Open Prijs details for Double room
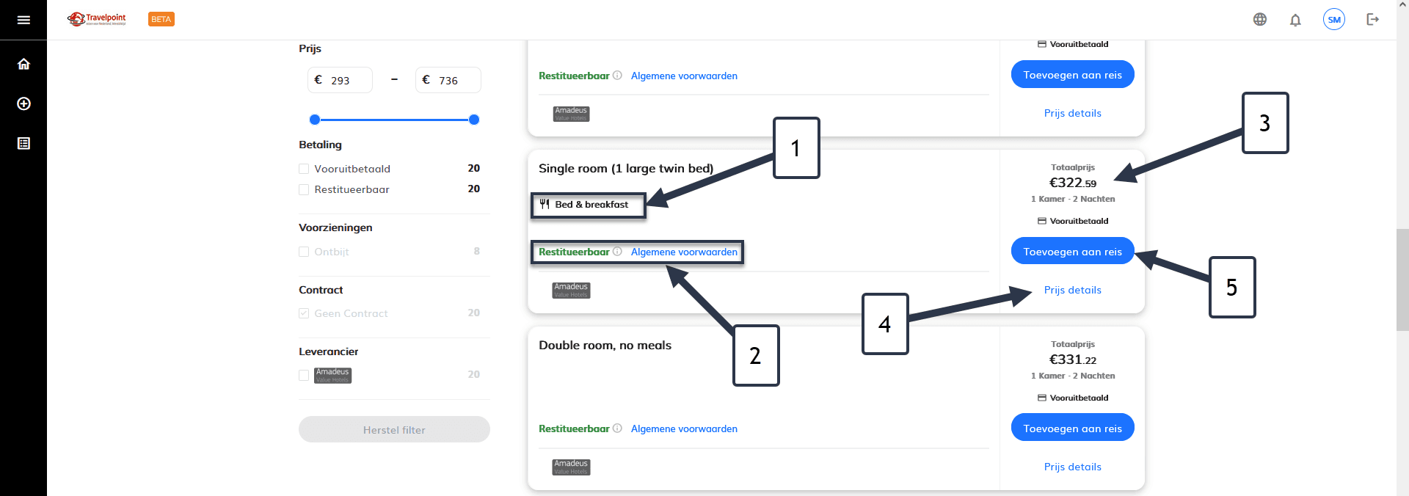 click(x=1072, y=467)
